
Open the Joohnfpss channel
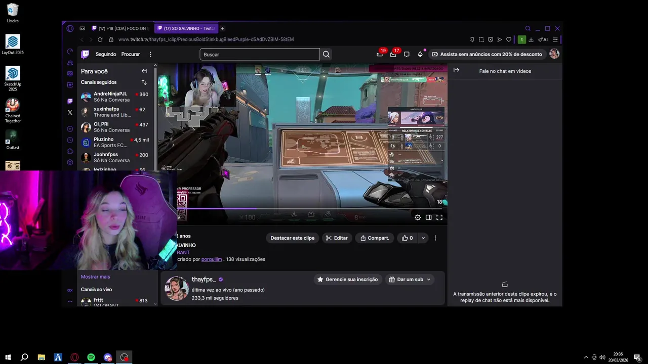(116, 157)
